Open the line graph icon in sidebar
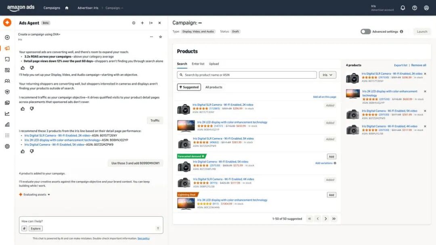Screen dimensions: 436x245 (x=7, y=114)
